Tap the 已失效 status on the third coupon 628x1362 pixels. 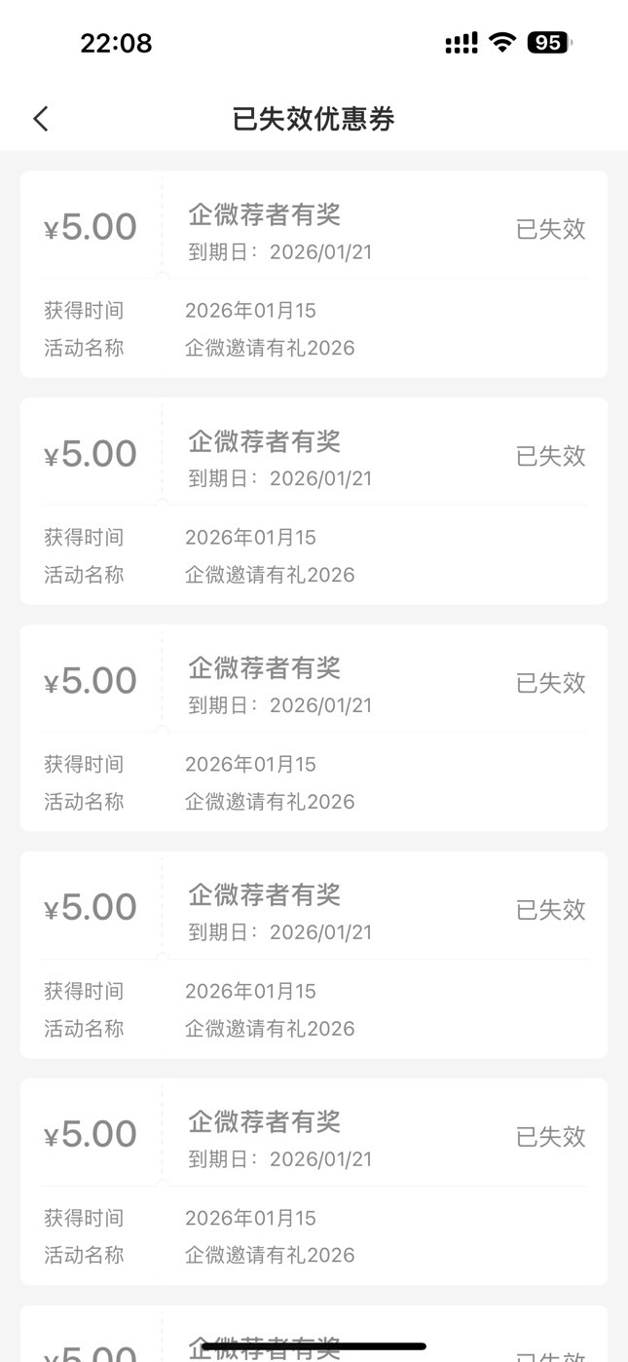550,683
